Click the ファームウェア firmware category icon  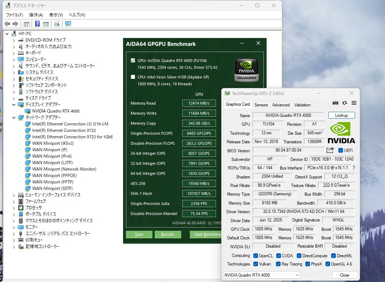point(21,201)
